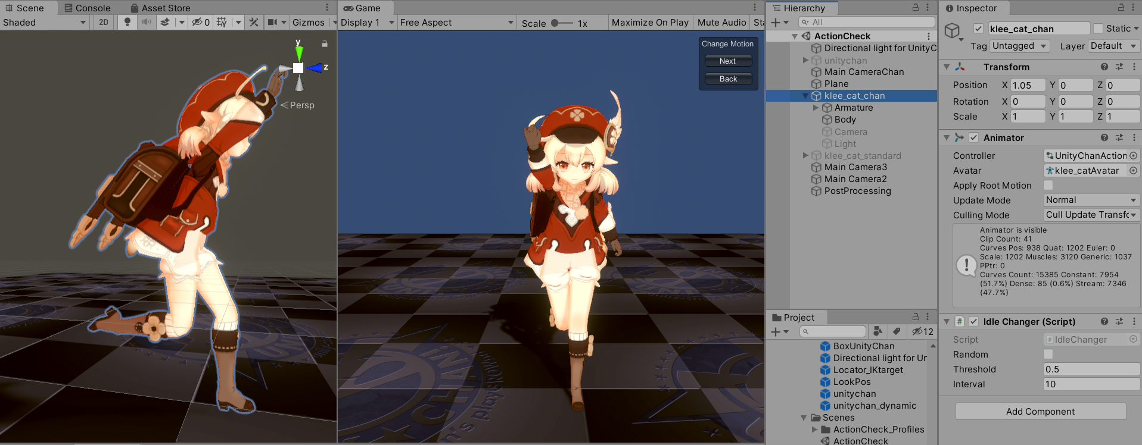Open Free Aspect ratio dropdown

click(x=456, y=23)
